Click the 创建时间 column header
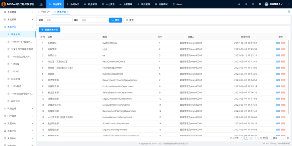The width and height of the screenshot is (292, 146). [x=245, y=37]
